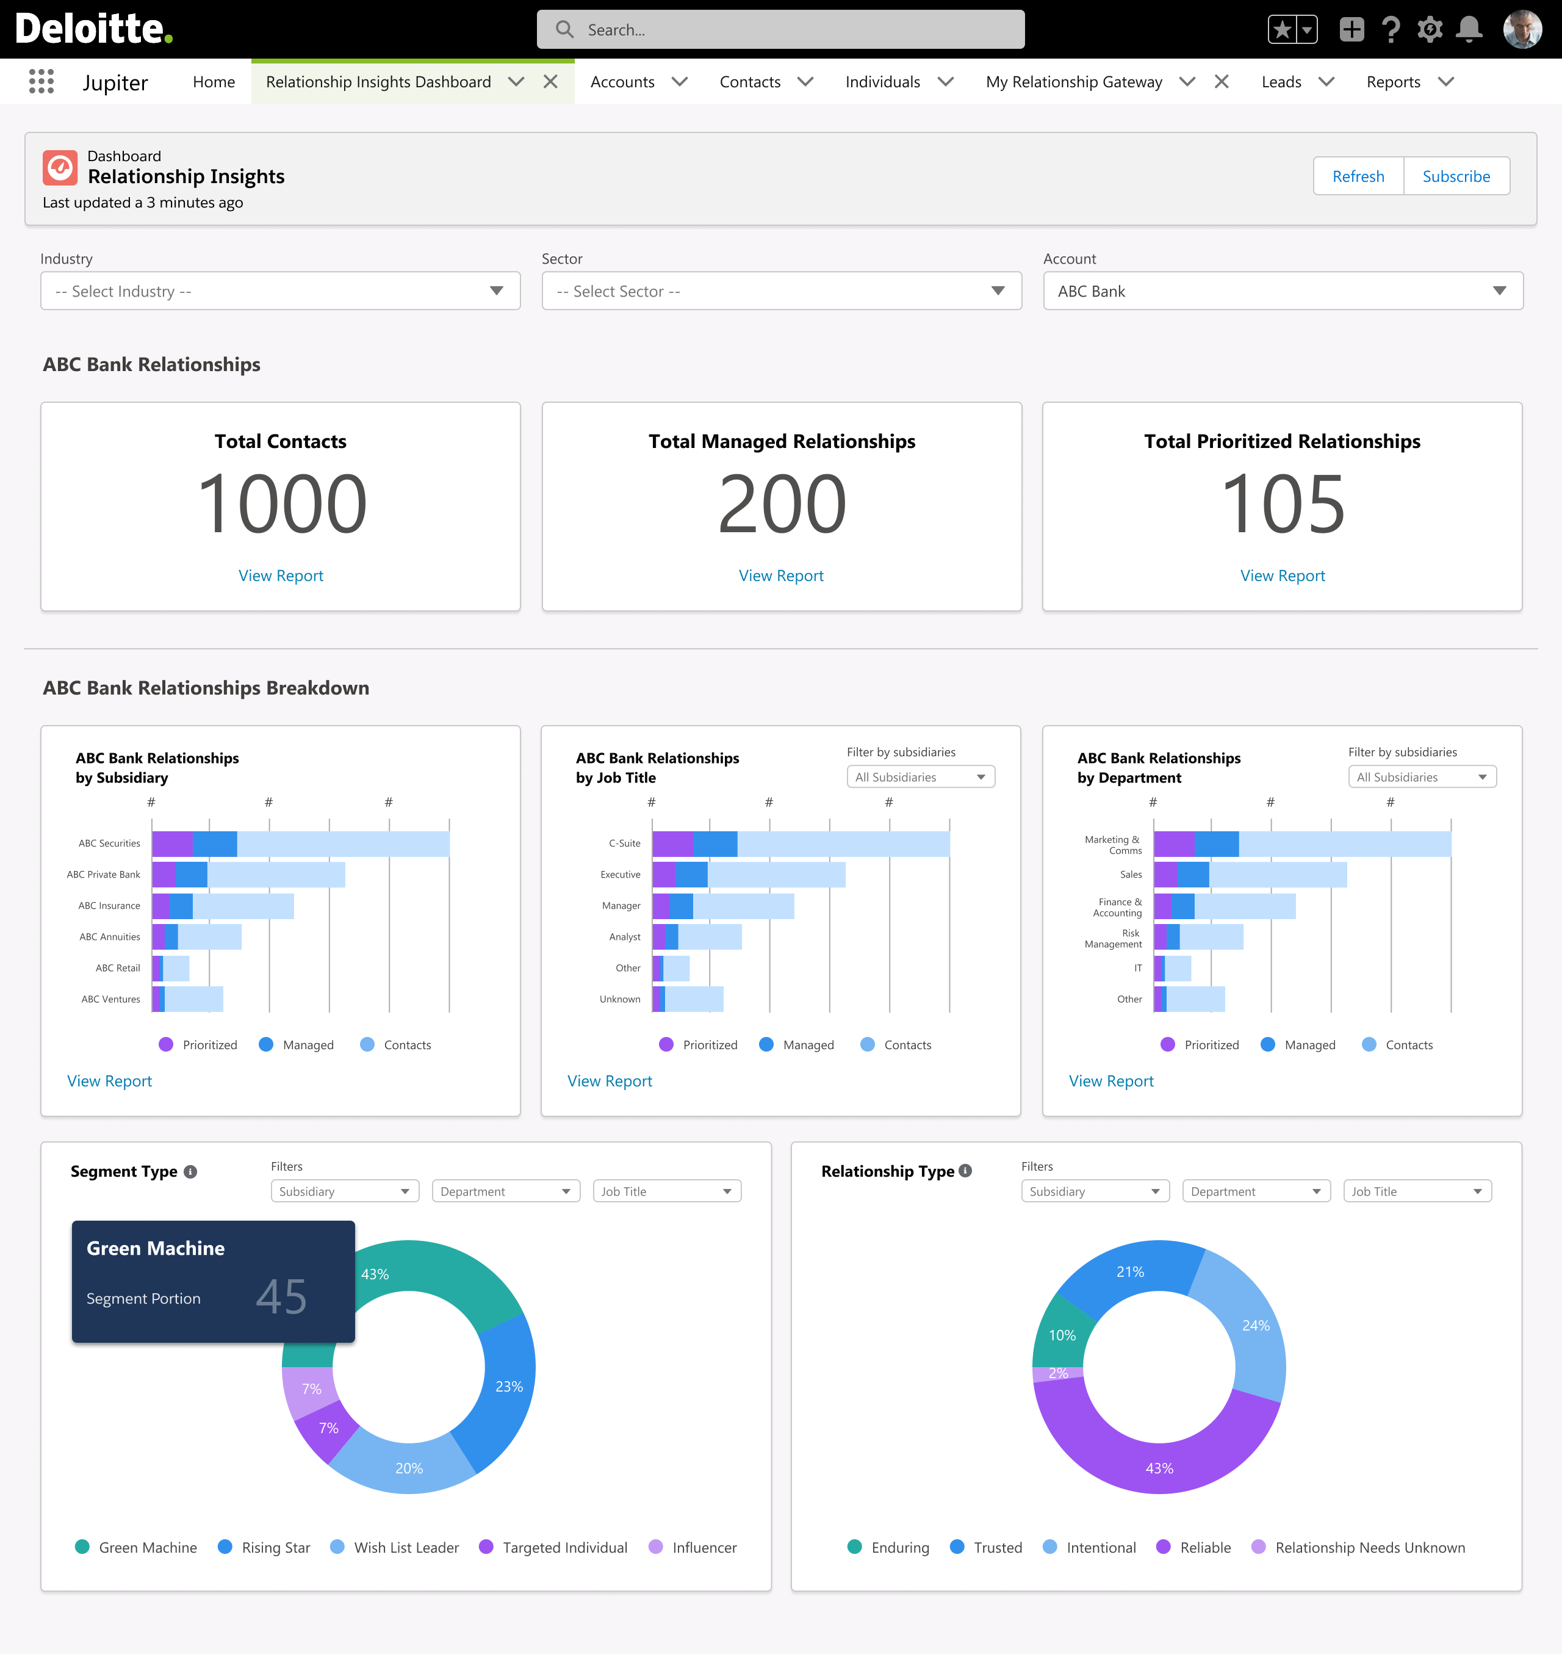Switch to My Relationship Gateway tab
1562x1654 pixels.
(x=1073, y=82)
